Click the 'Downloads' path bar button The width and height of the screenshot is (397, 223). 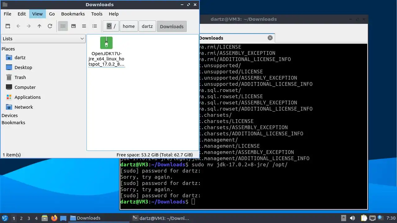(x=172, y=26)
